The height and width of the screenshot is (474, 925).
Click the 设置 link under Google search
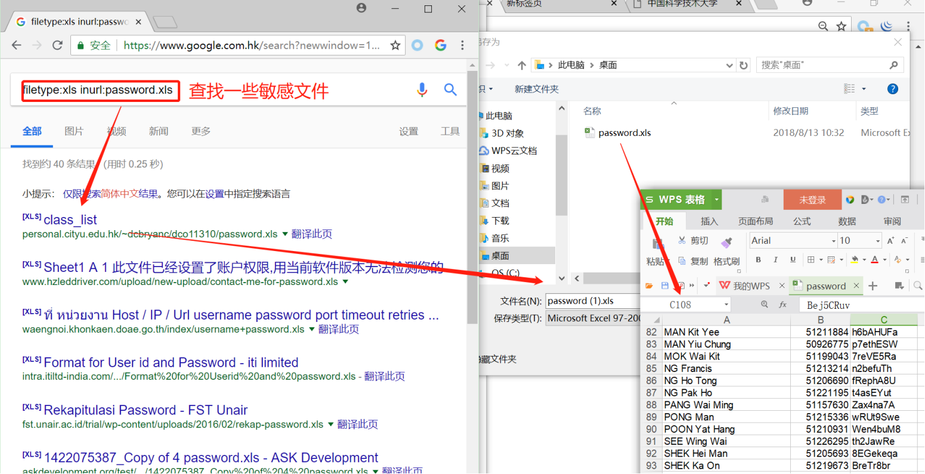click(x=409, y=131)
